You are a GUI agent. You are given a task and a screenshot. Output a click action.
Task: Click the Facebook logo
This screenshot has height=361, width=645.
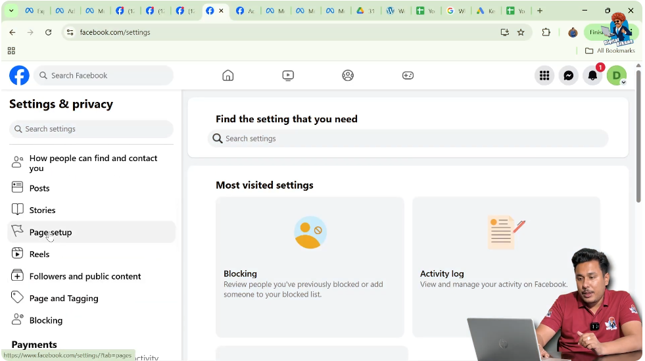coord(19,76)
